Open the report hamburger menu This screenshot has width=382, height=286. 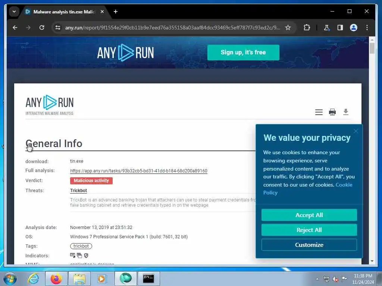(x=319, y=112)
